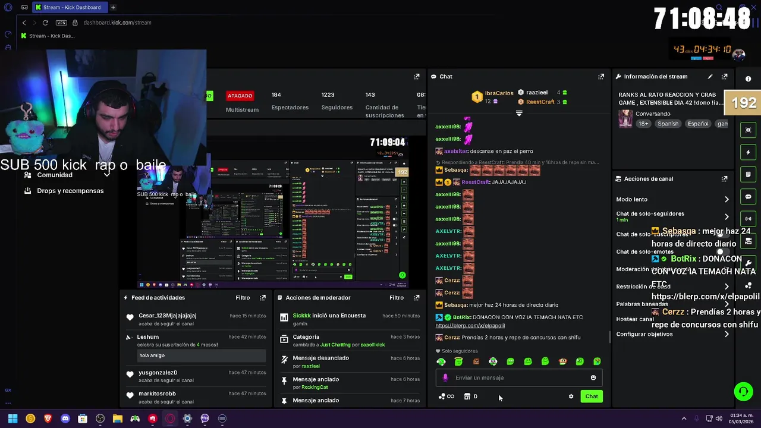
Task: Pop out Información del stream panel
Action: (724, 77)
